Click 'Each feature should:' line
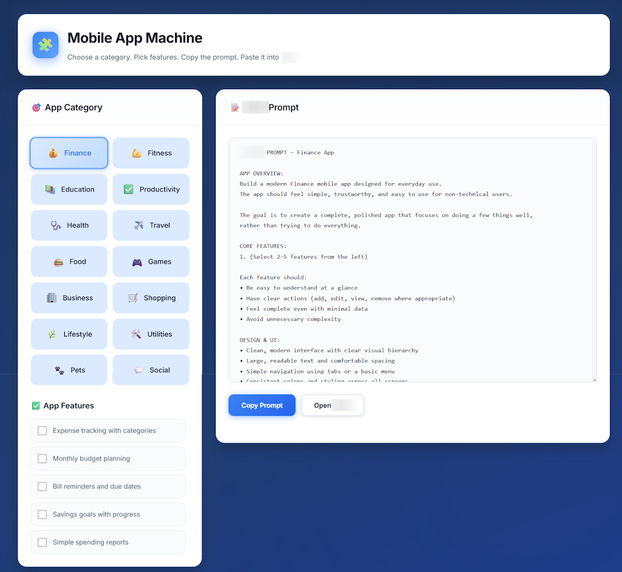The image size is (622, 572). pos(273,277)
